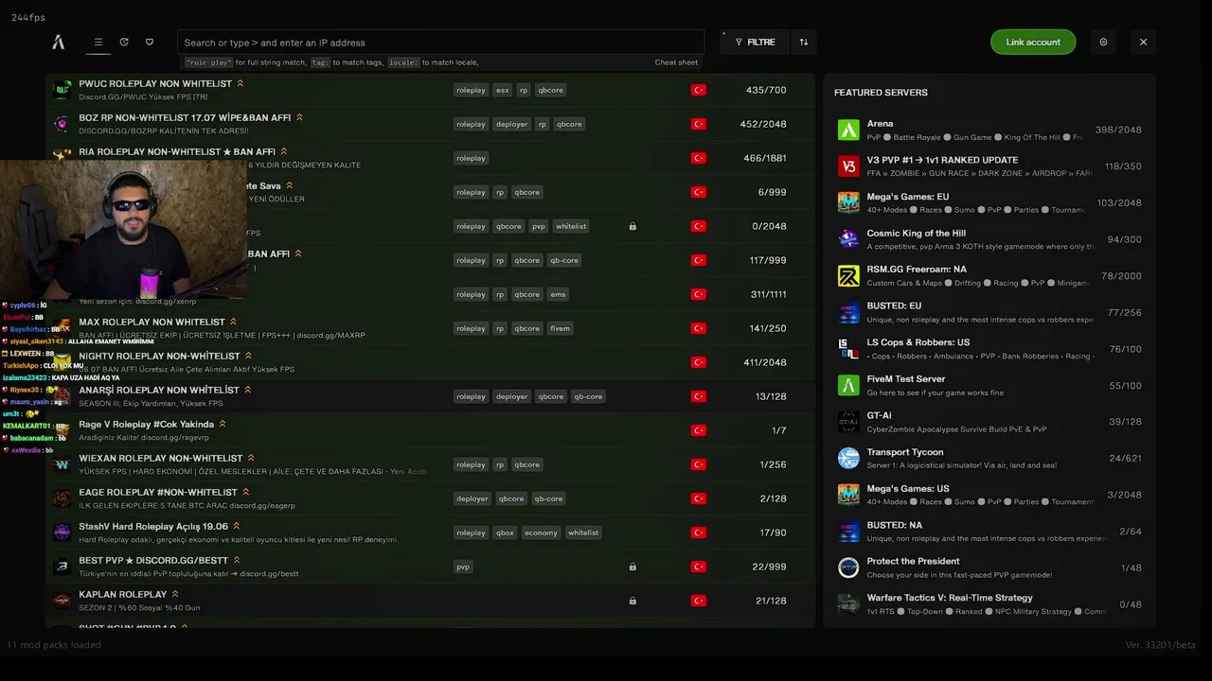Click the RSM.GG Freeroam: NA icon
The height and width of the screenshot is (681, 1212).
pyautogui.click(x=848, y=275)
